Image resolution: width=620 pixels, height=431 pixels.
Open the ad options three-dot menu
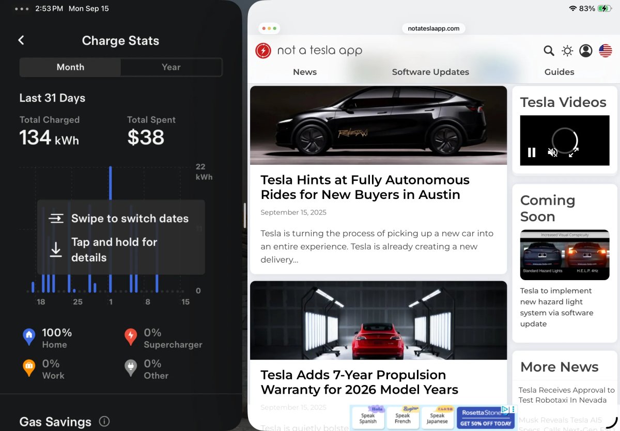point(513,409)
